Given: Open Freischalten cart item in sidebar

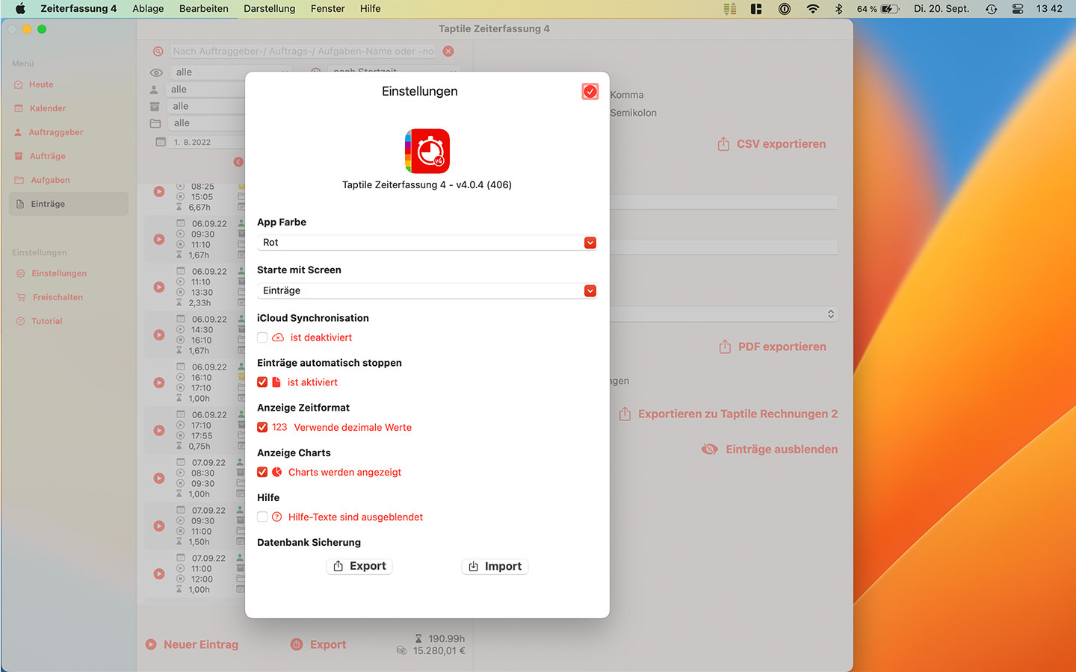Looking at the screenshot, I should click(x=69, y=297).
